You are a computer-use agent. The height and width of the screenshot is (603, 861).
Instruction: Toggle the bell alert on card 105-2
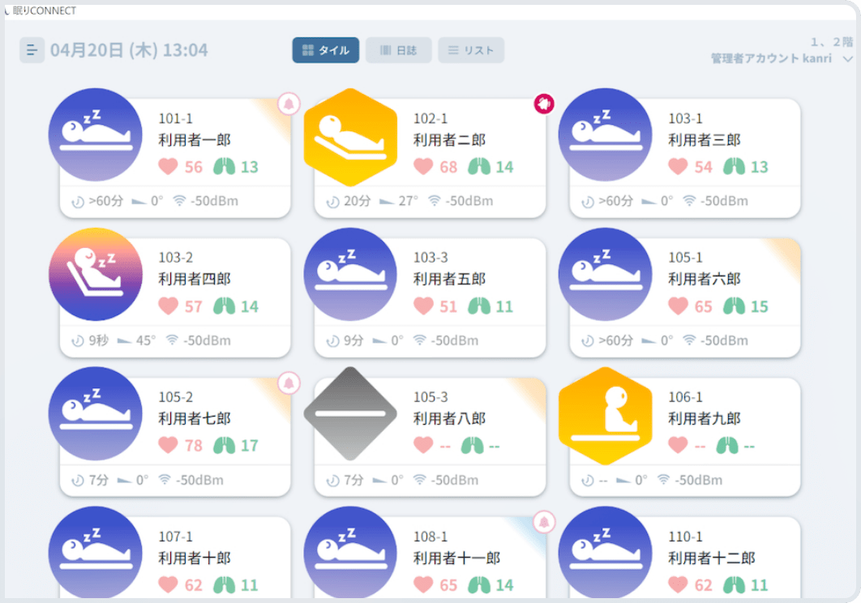(x=289, y=383)
